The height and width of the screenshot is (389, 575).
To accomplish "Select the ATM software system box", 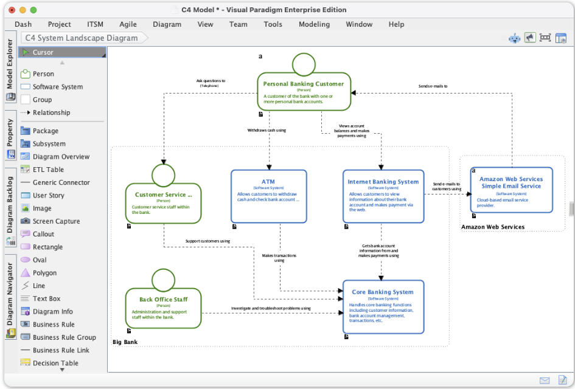I will click(x=269, y=196).
